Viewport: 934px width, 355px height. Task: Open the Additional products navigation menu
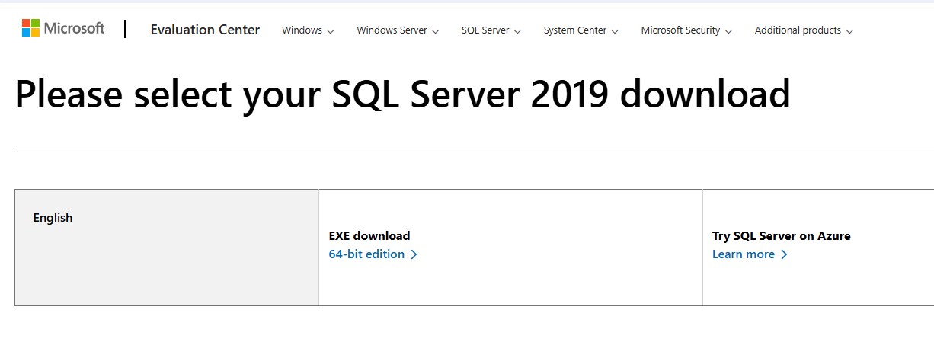[x=804, y=30]
